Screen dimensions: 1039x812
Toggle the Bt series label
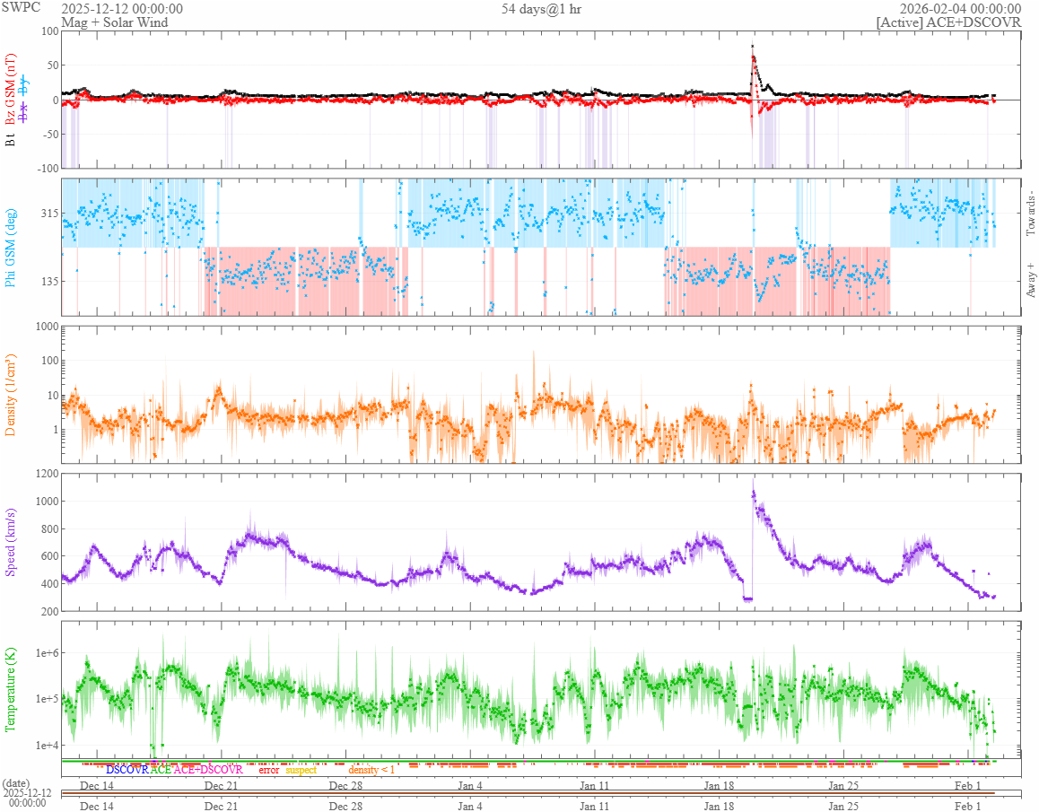pos(10,140)
